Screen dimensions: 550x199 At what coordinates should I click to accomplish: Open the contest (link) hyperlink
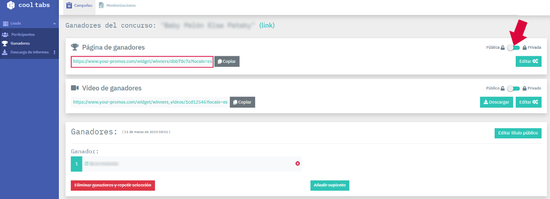(x=267, y=25)
